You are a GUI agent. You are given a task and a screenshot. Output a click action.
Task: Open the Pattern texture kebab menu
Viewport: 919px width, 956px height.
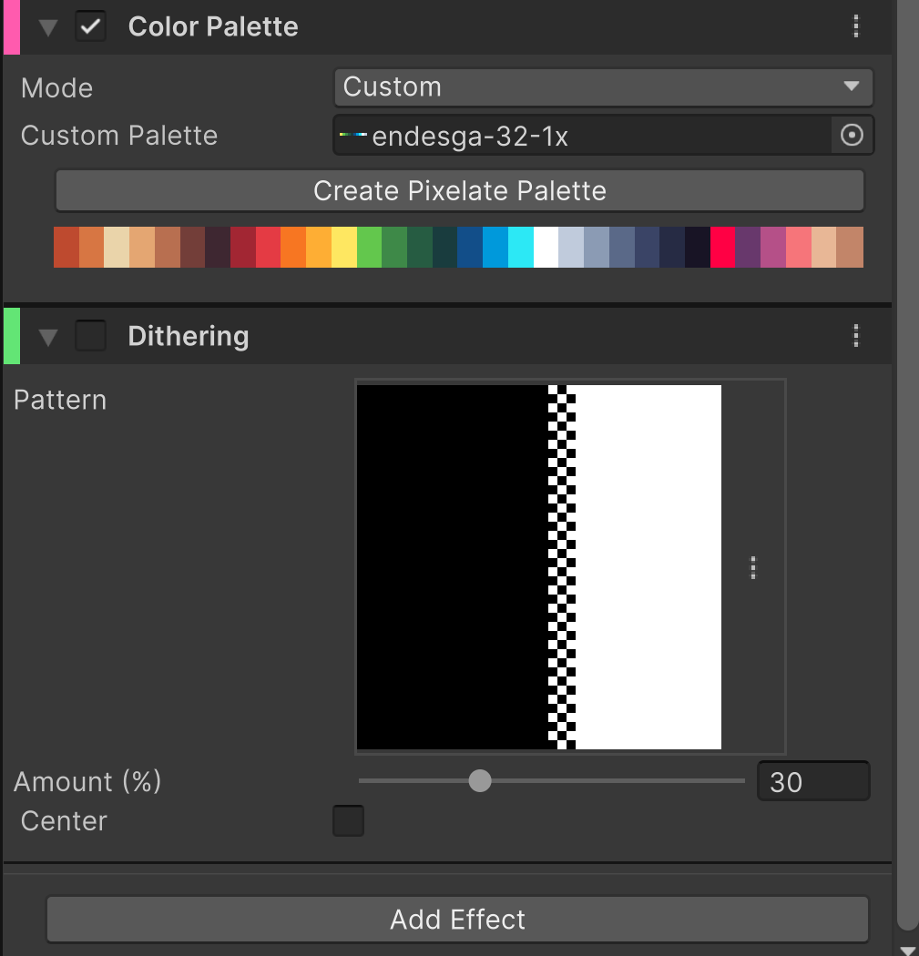tap(753, 567)
